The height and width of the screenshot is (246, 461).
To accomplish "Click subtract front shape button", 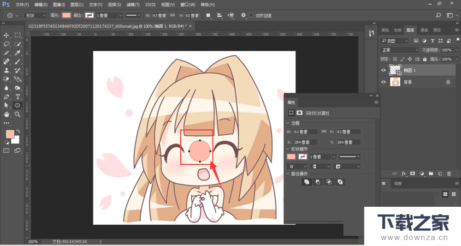I will (x=318, y=182).
